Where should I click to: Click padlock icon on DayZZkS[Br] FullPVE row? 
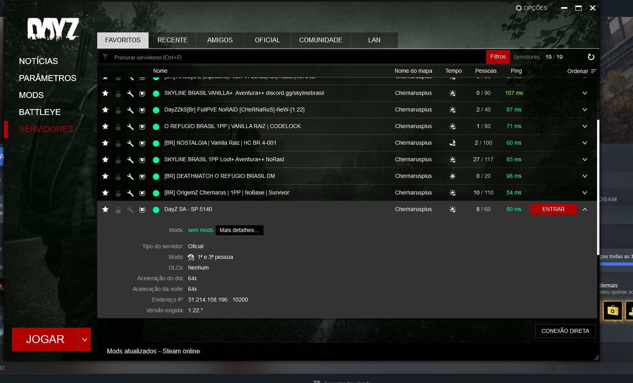[118, 110]
